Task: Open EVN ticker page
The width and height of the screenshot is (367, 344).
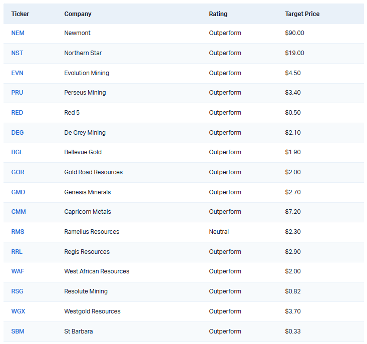Action: pos(18,73)
